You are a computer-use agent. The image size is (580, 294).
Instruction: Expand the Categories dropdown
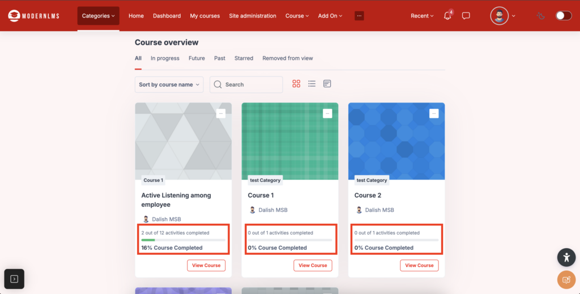pyautogui.click(x=98, y=16)
